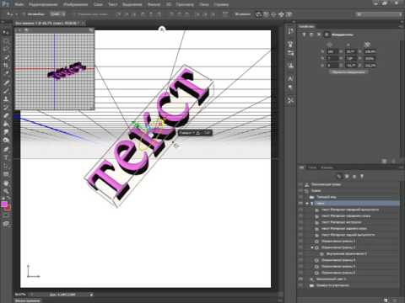This screenshot has height=303, width=405.
Task: Collapse the expanded boundary constraint item
Action: (x=311, y=247)
